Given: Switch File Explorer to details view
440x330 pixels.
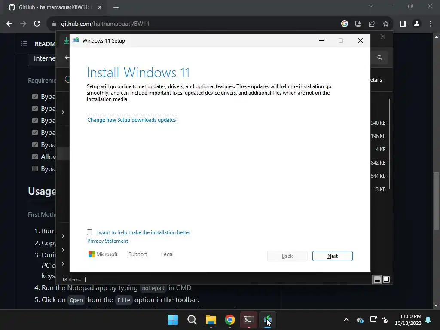Looking at the screenshot, I should (x=377, y=279).
